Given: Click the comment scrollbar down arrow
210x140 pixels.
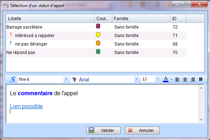Looking at the screenshot, I should tap(201, 120).
